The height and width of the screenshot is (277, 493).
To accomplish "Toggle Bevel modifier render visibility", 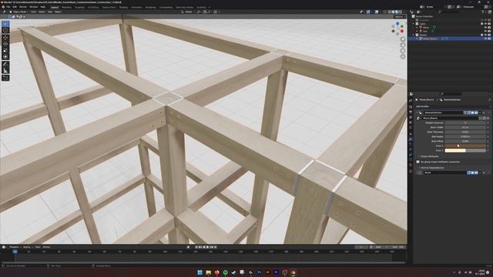I will coord(476,172).
